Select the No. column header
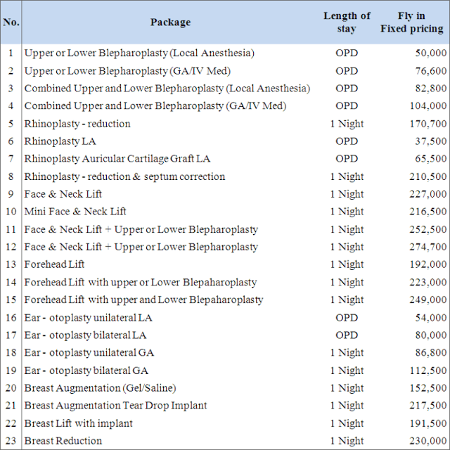 [11, 22]
